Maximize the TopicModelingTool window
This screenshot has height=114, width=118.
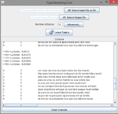[x=106, y=2]
